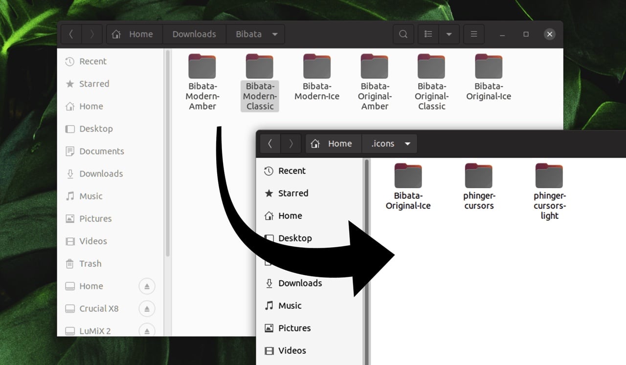Click the Bibata window sidebar scrollbar
Viewport: 626px width, 365px height.
click(168, 154)
